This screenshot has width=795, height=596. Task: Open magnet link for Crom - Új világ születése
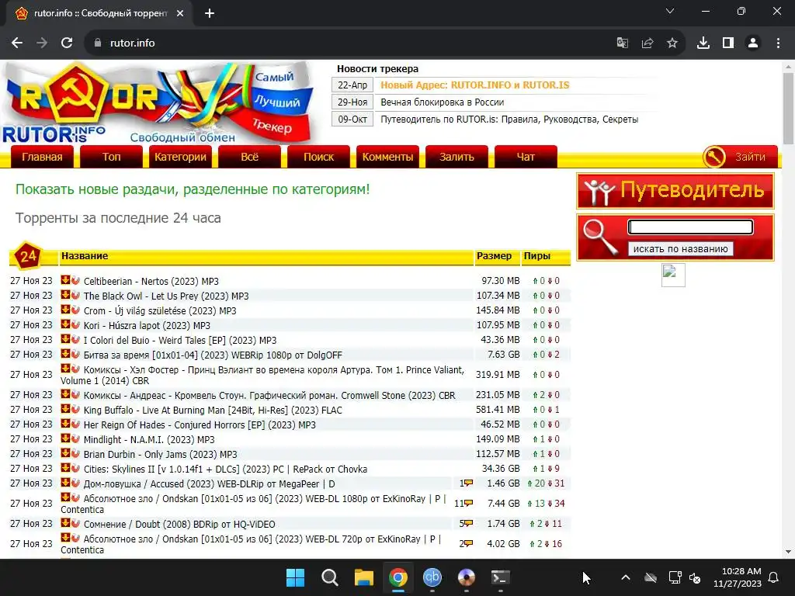pyautogui.click(x=75, y=309)
